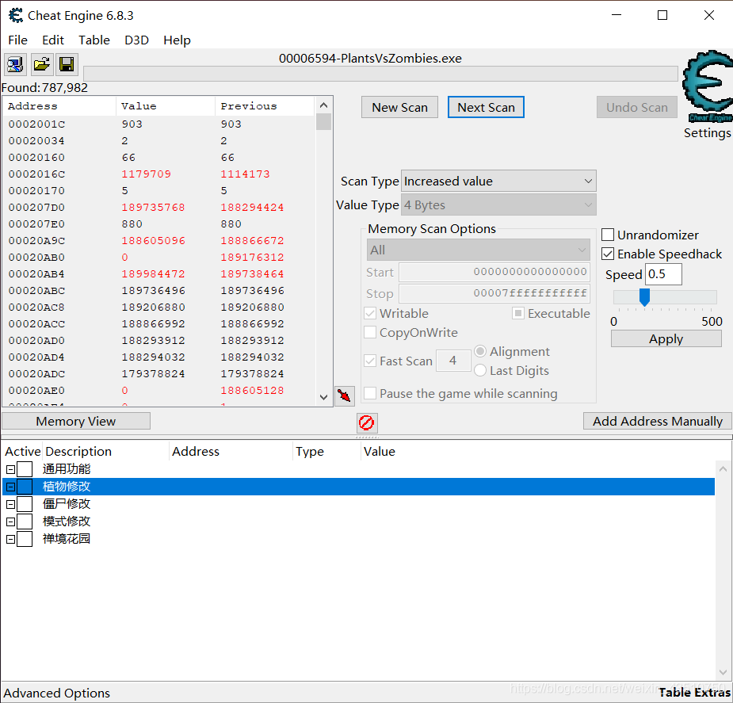Click the results list scroll down arrow
This screenshot has width=733, height=703.
point(323,397)
